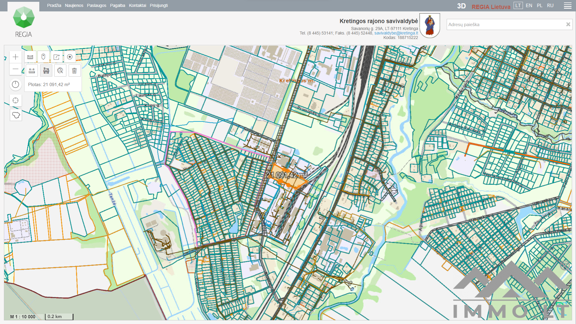
Task: Open the Kontaktai menu item
Action: pos(137,5)
